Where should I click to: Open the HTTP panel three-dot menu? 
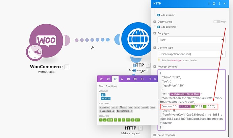click(209, 4)
